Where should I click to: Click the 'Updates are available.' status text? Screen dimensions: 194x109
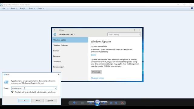point(99,46)
